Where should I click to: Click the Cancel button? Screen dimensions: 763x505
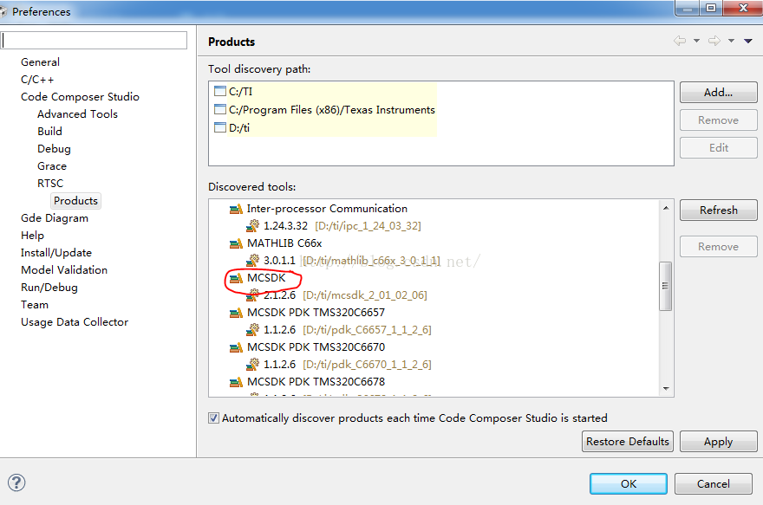713,483
